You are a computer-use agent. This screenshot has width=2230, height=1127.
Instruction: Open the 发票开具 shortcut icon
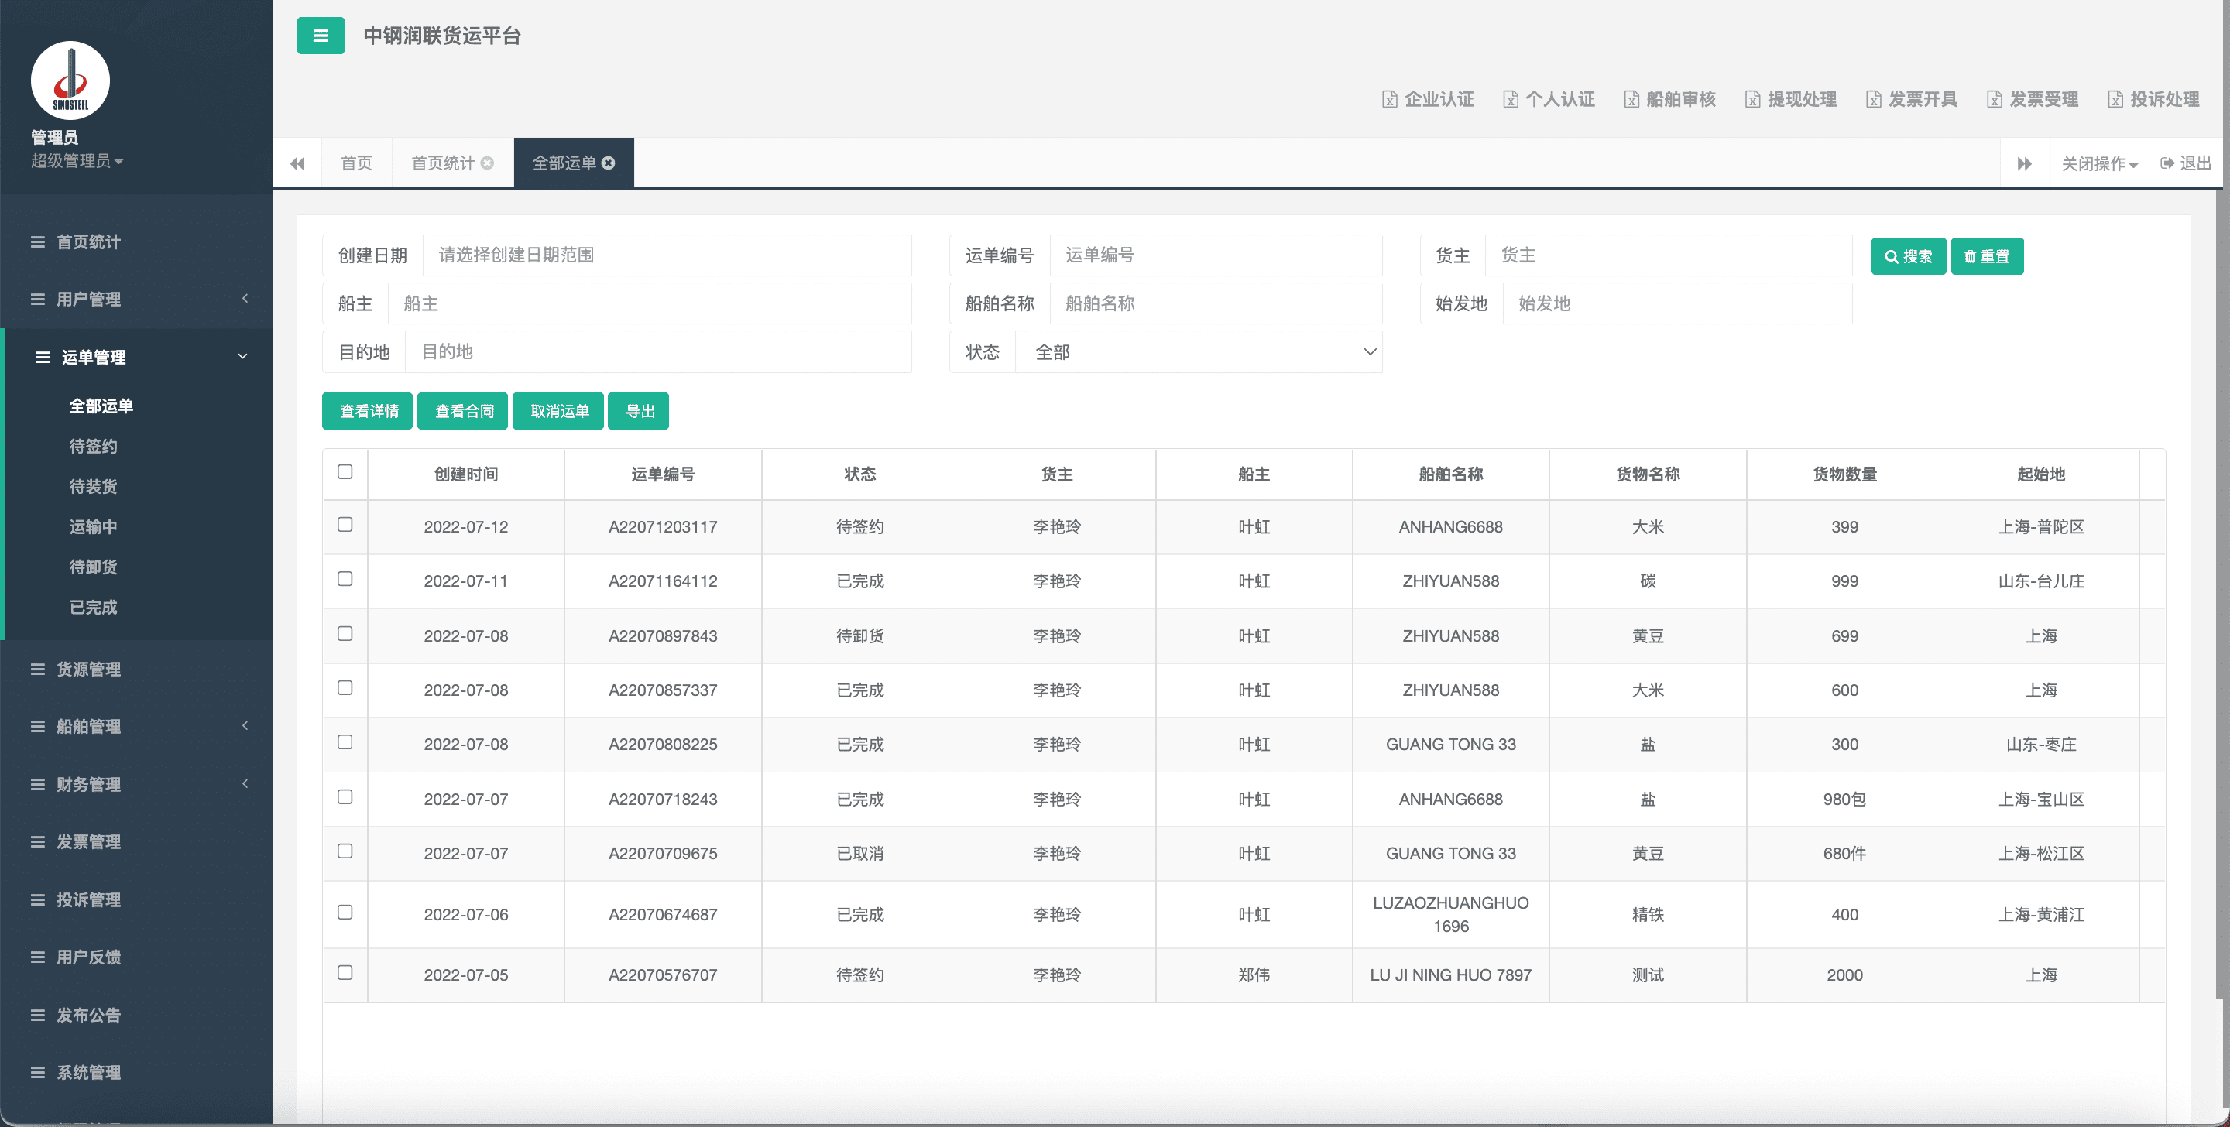pos(1873,100)
